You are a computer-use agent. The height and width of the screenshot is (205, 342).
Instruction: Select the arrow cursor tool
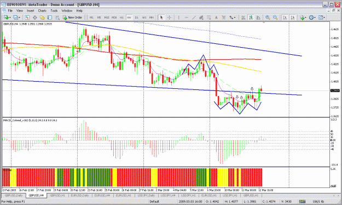[x=161, y=18]
